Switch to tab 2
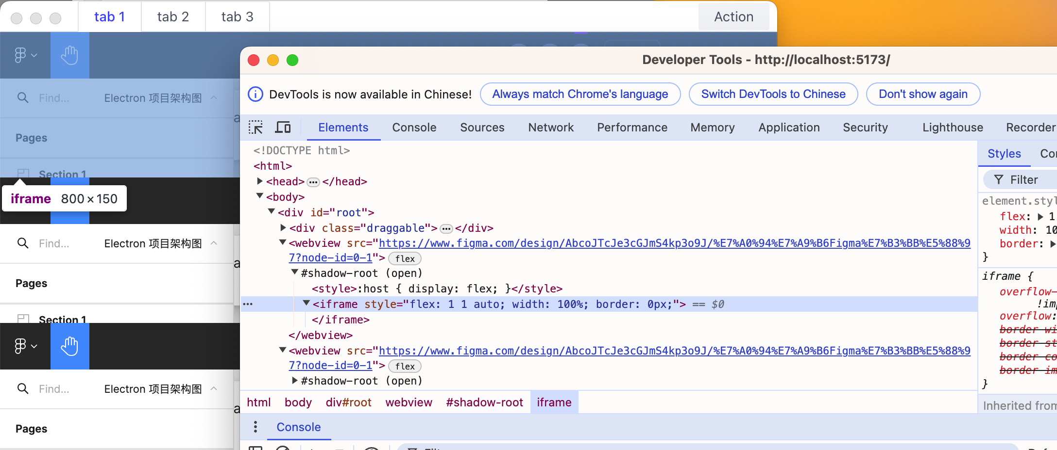 [173, 17]
